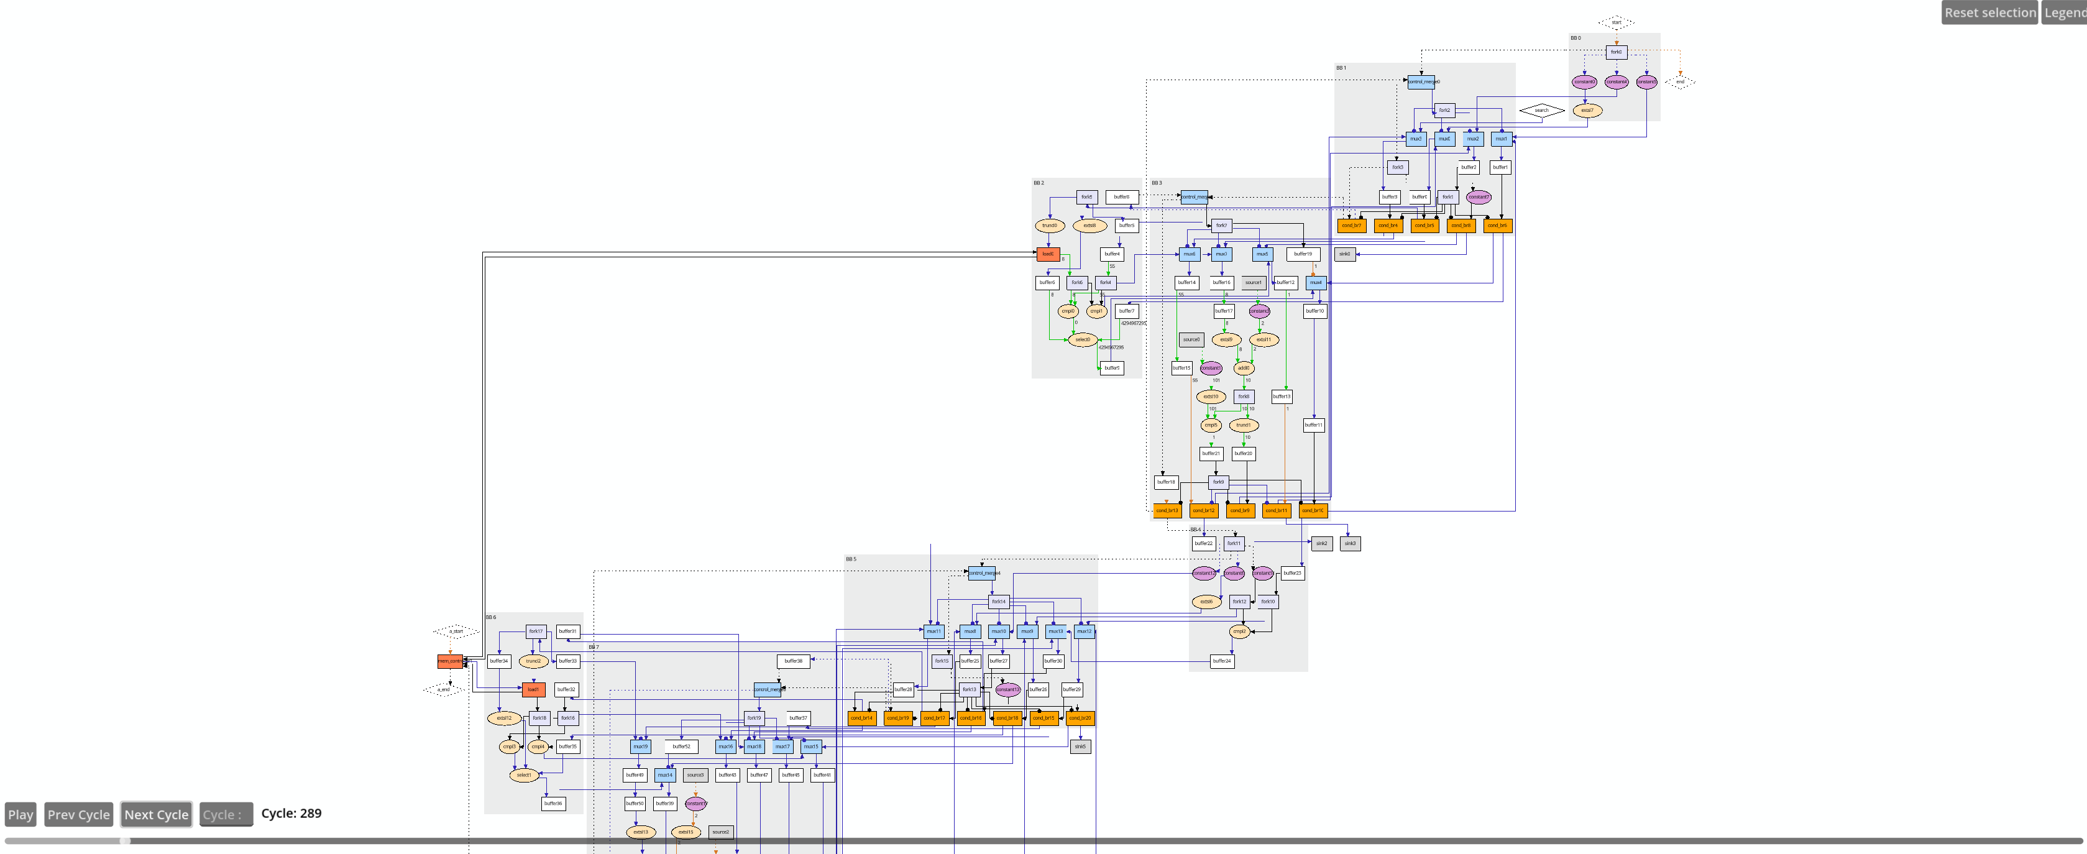Select the load1 node in BB 6
This screenshot has height=854, width=2087.
[x=533, y=689]
